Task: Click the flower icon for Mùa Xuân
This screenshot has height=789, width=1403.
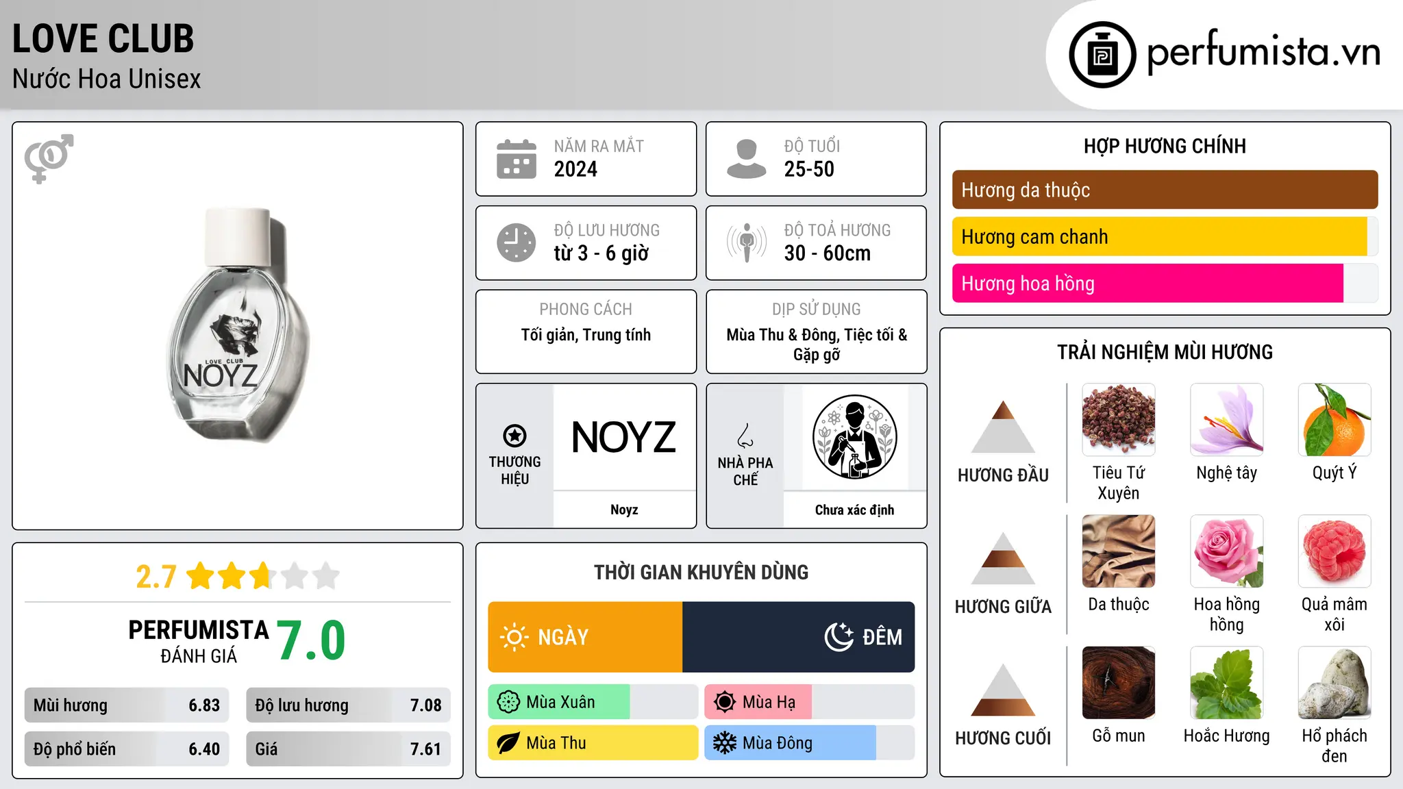Action: click(508, 702)
